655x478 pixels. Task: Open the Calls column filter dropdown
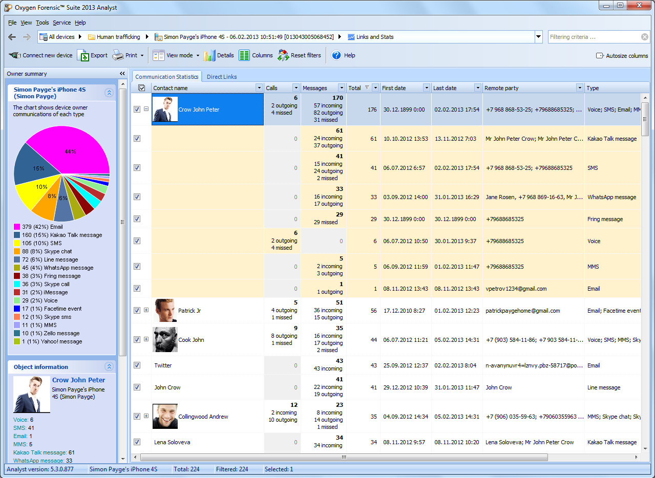(296, 88)
